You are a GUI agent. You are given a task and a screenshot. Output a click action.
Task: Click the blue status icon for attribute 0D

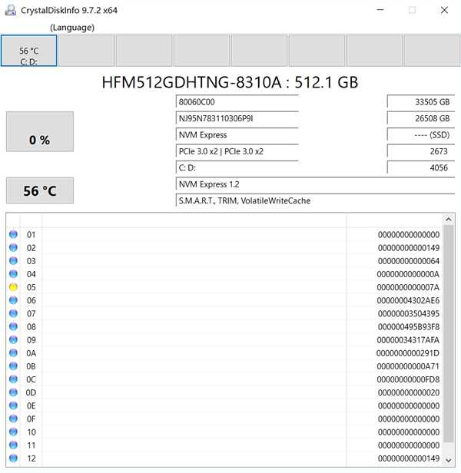[x=13, y=392]
